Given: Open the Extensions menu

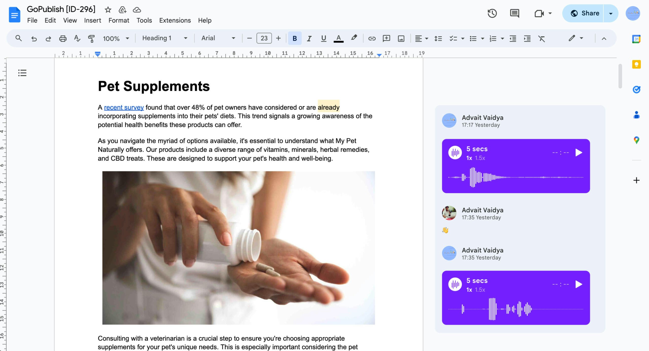Looking at the screenshot, I should pyautogui.click(x=175, y=20).
